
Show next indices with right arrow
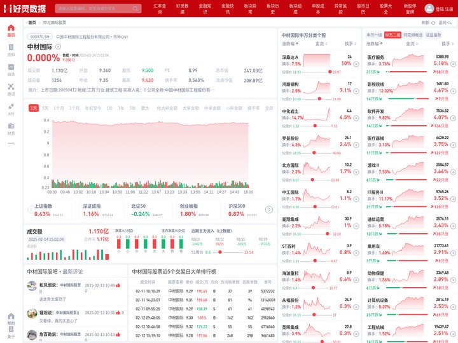tap(269, 210)
